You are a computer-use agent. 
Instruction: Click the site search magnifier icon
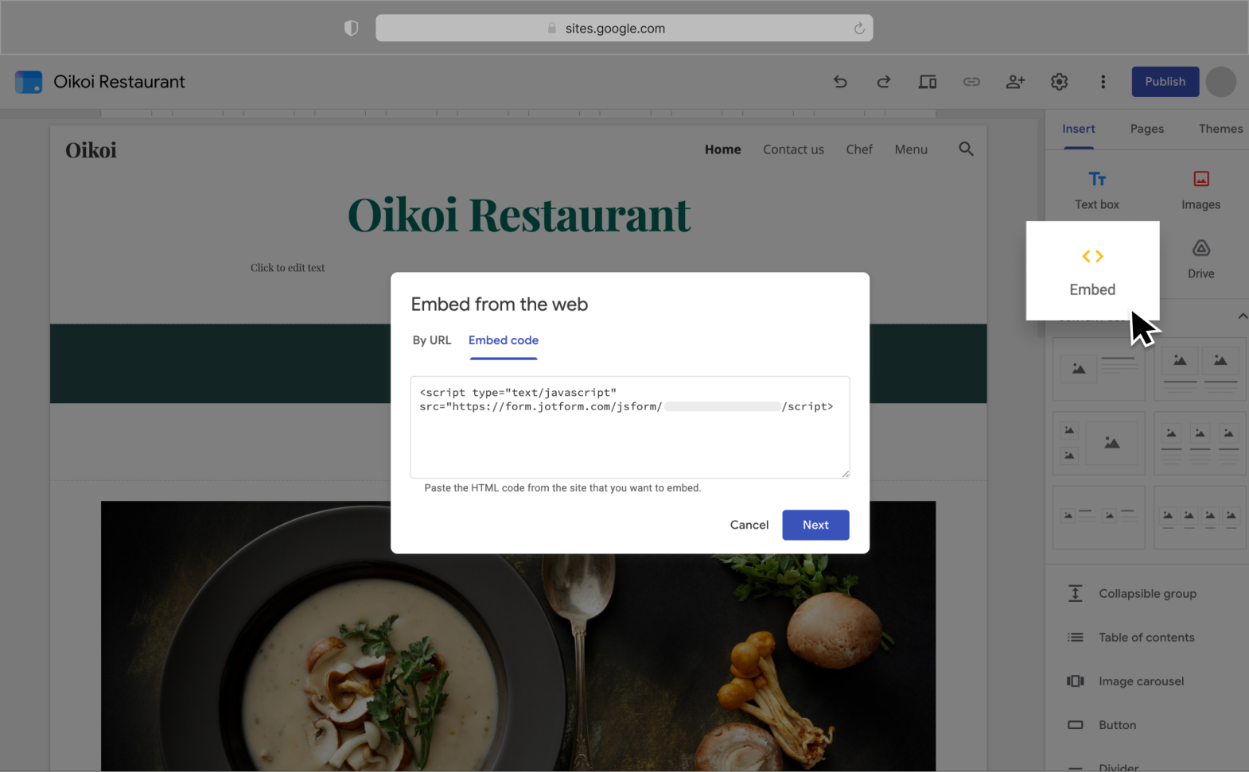tap(966, 149)
